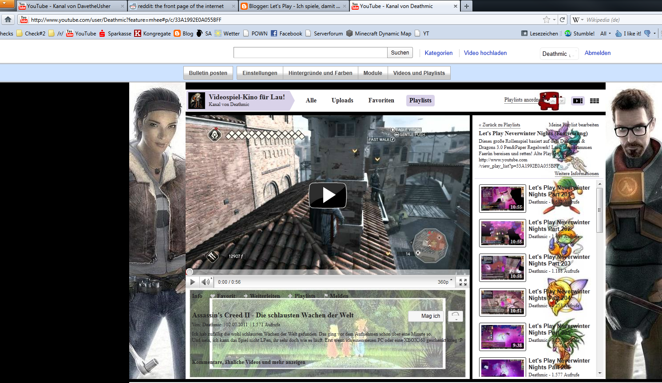Select the Uploads channel tab
Viewport: 662px width, 383px height.
[342, 101]
